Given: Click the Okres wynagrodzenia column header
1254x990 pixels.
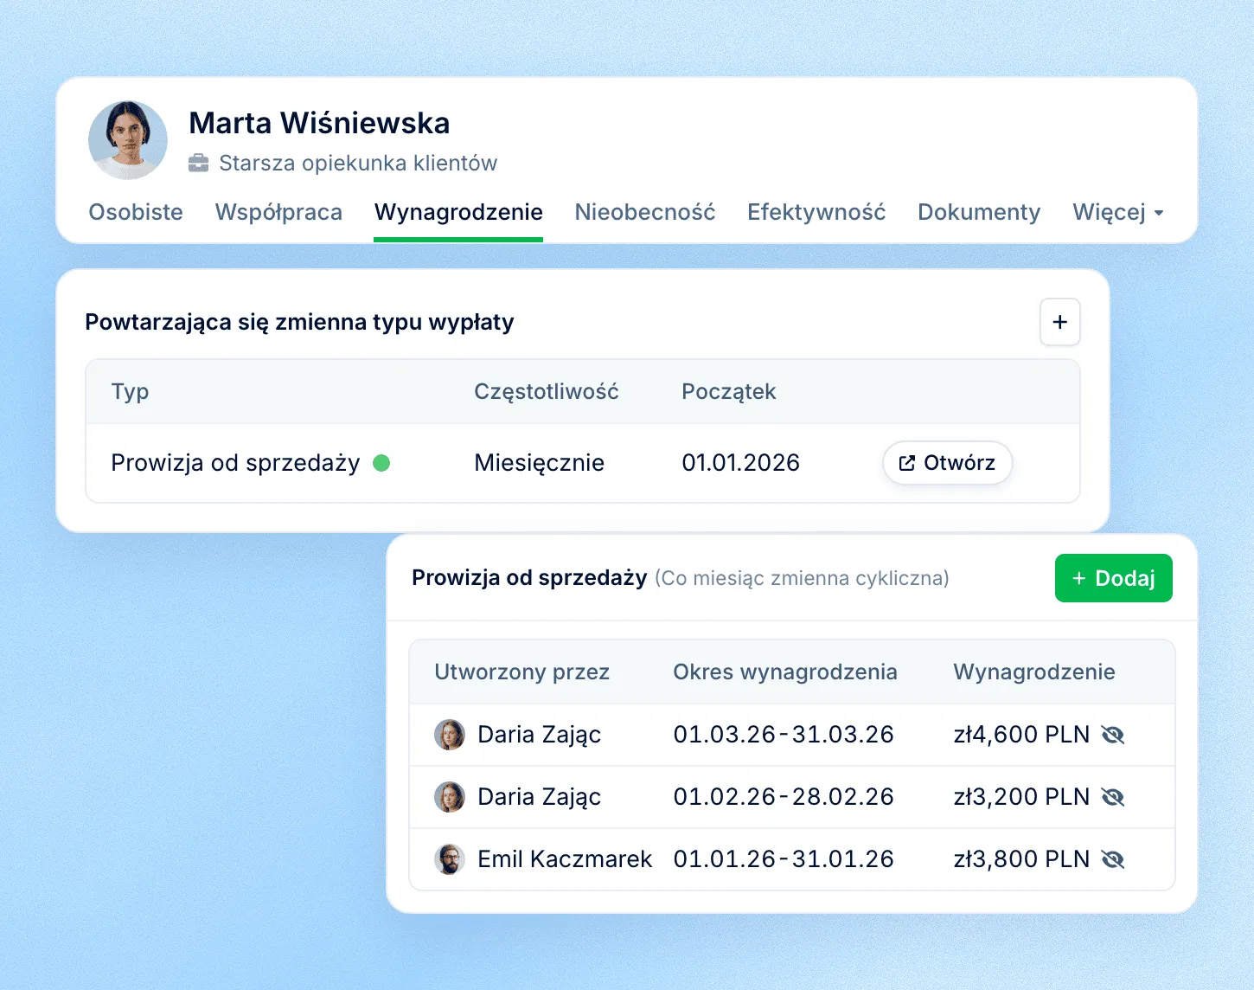Looking at the screenshot, I should pos(785,672).
